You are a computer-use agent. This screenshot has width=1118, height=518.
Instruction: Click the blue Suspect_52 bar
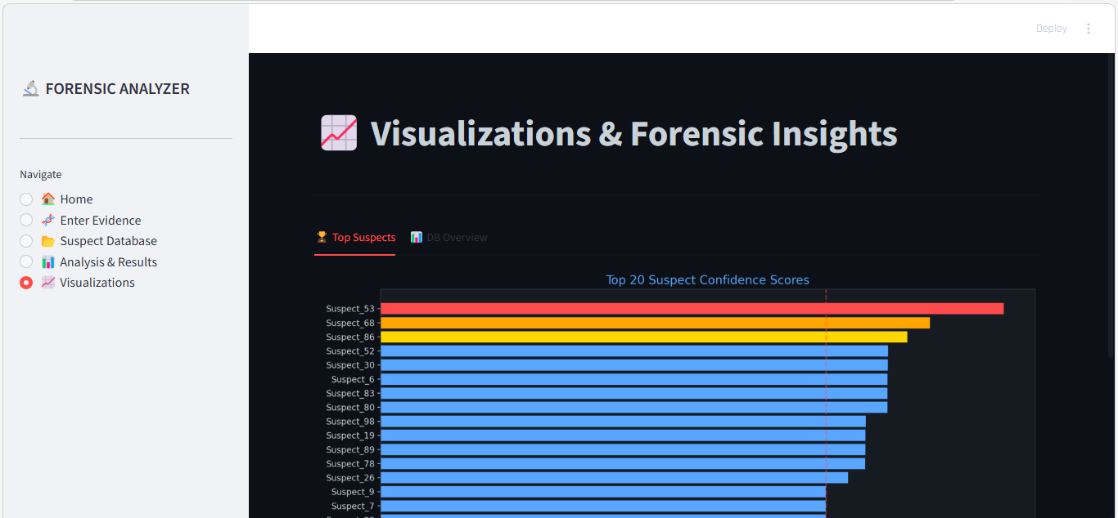point(633,351)
